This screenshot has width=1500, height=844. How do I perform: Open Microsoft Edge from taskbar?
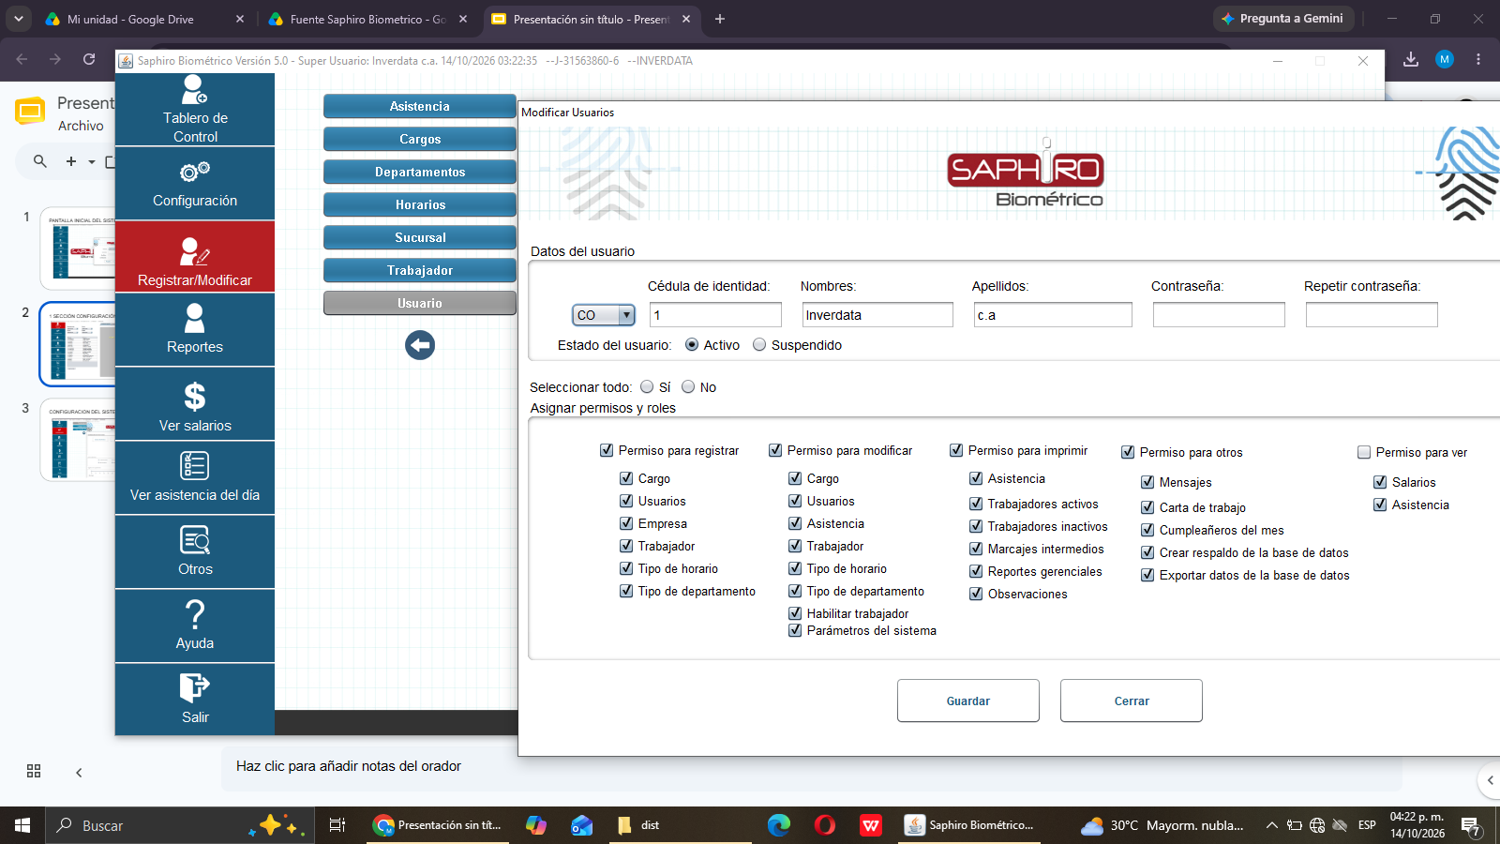pos(779,825)
